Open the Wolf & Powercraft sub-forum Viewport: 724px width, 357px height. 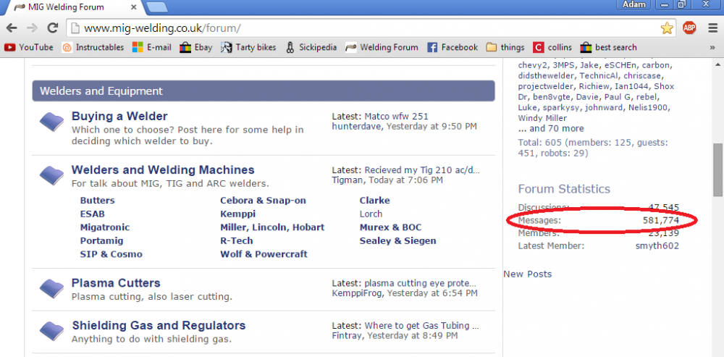tap(264, 254)
